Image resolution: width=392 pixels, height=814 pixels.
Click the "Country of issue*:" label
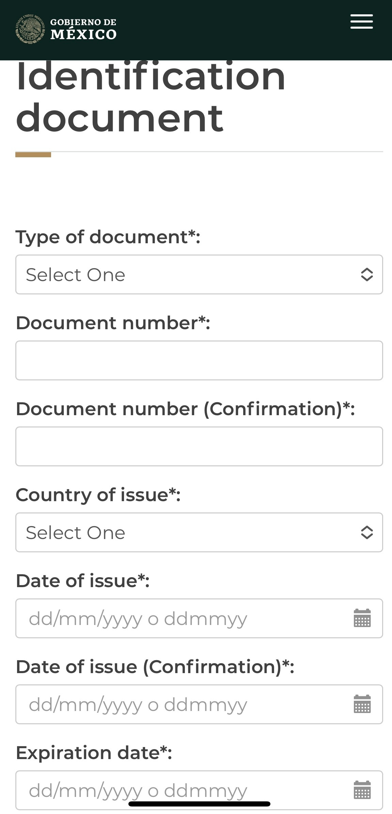pyautogui.click(x=98, y=495)
